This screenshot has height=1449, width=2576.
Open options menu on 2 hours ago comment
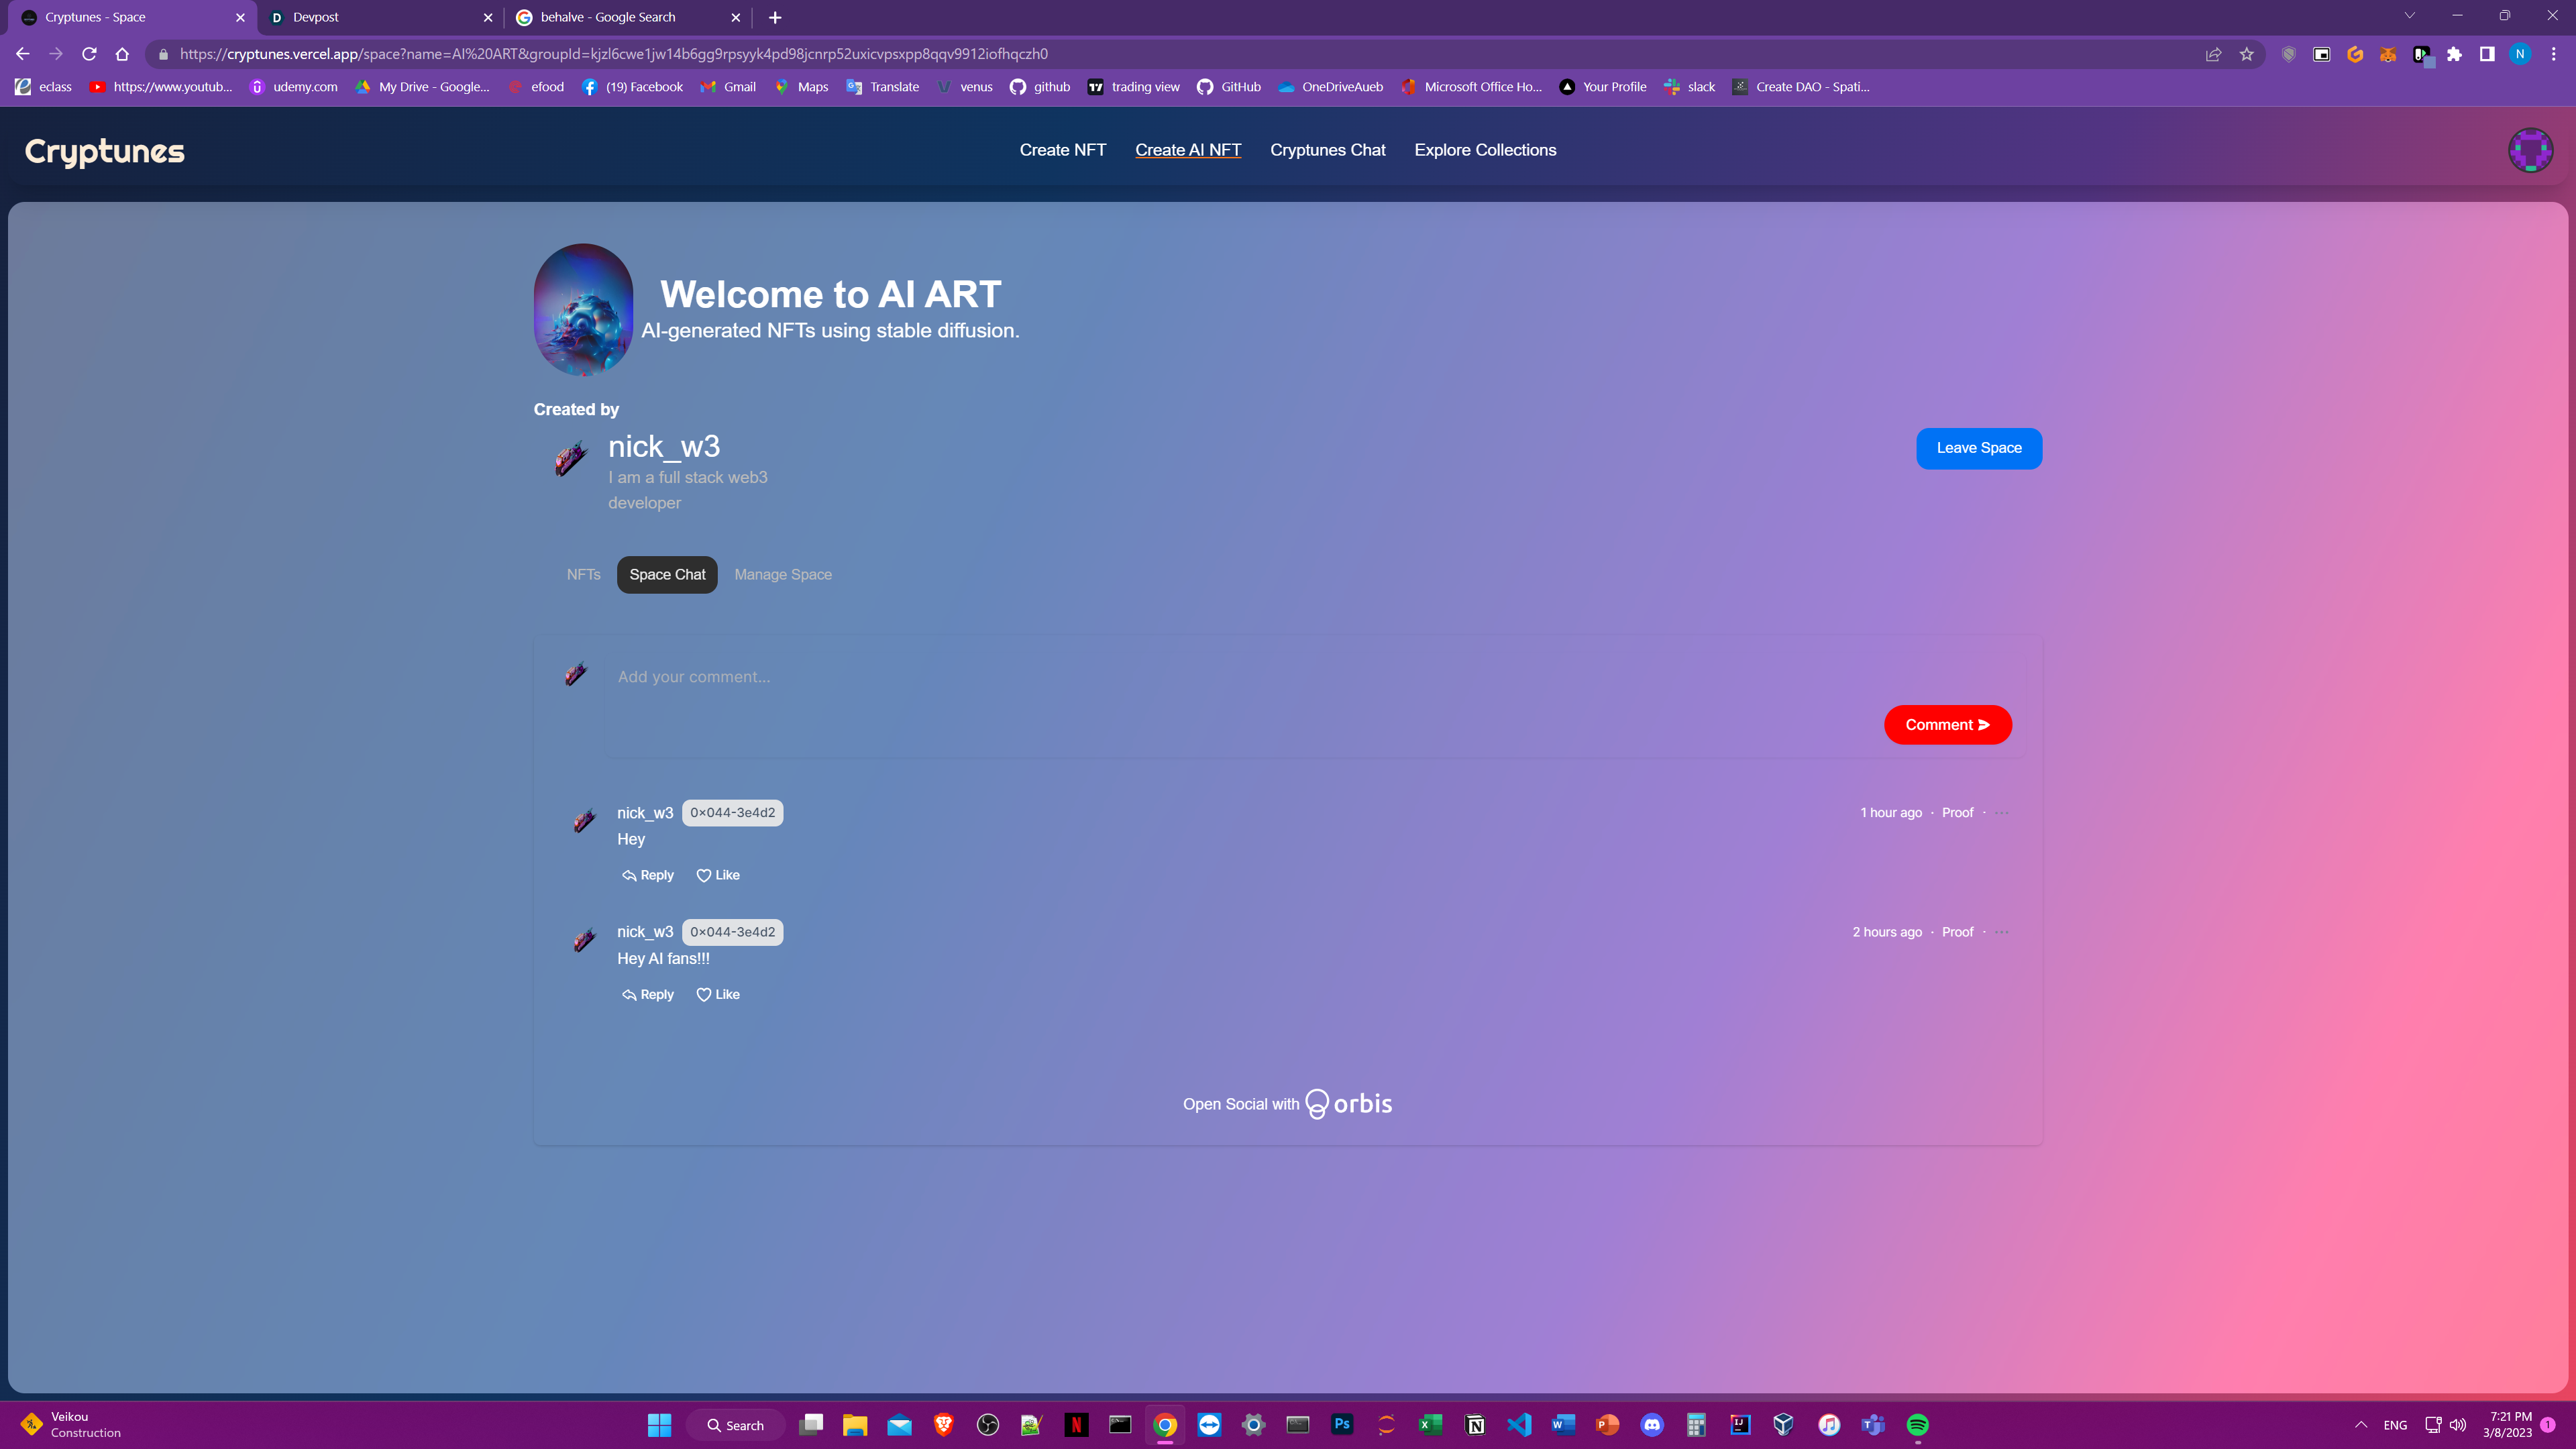coord(2001,932)
